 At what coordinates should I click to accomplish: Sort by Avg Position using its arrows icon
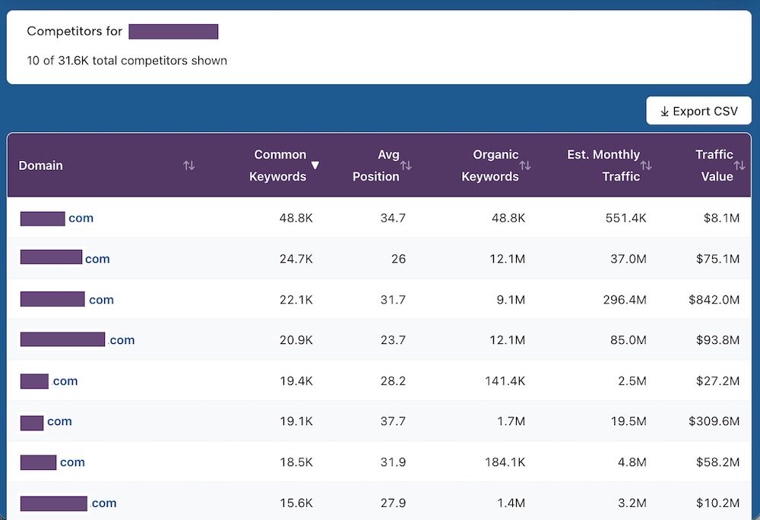click(x=407, y=165)
